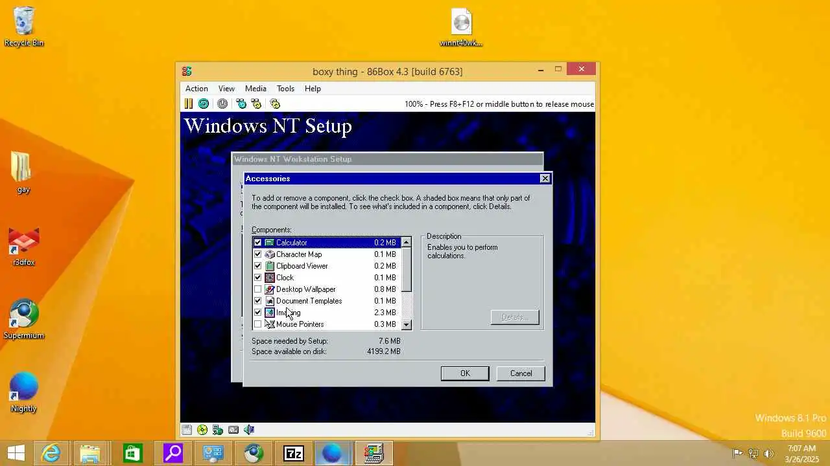Viewport: 830px width, 466px height.
Task: Open the Media menu
Action: [x=255, y=89]
